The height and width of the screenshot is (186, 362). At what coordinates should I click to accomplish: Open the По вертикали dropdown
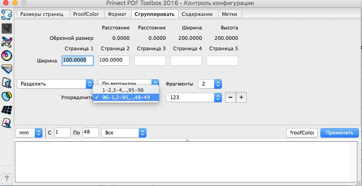[129, 83]
